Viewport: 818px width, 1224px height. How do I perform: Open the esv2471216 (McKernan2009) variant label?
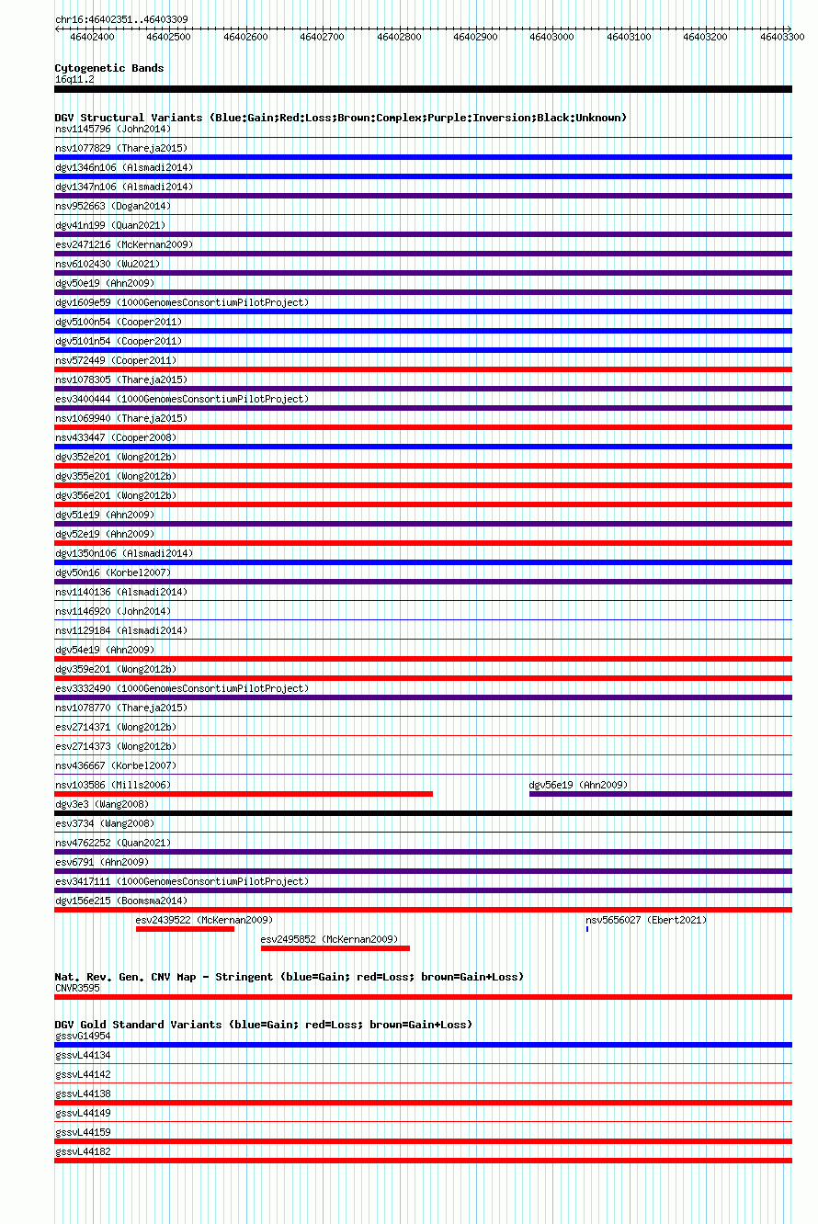tap(124, 245)
